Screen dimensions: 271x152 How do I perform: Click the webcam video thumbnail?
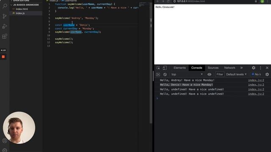[19, 128]
